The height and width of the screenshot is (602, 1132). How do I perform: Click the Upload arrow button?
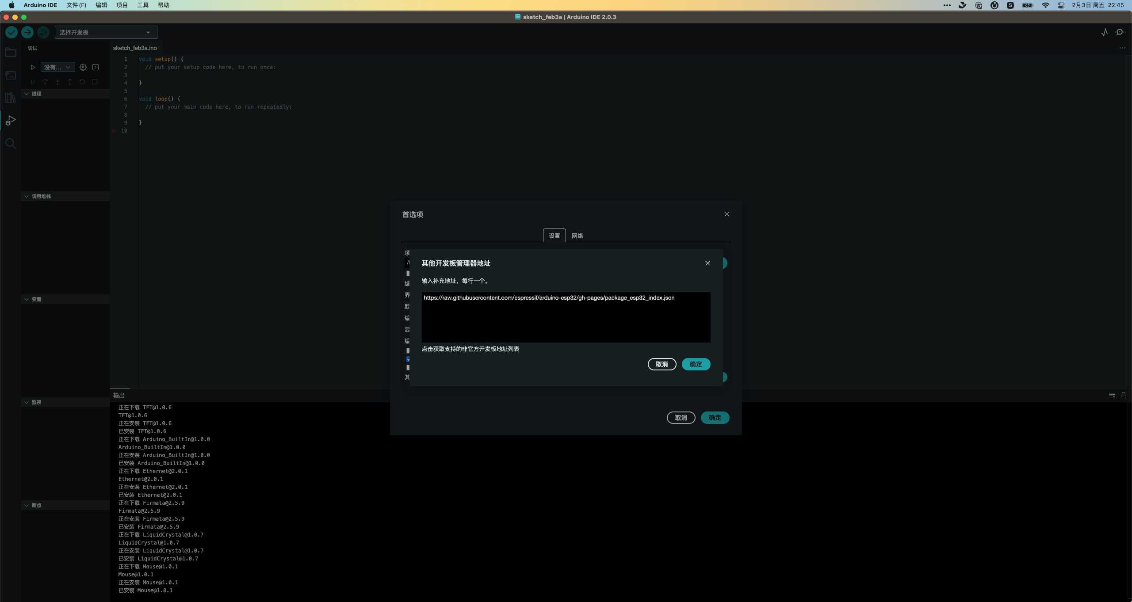pyautogui.click(x=27, y=32)
